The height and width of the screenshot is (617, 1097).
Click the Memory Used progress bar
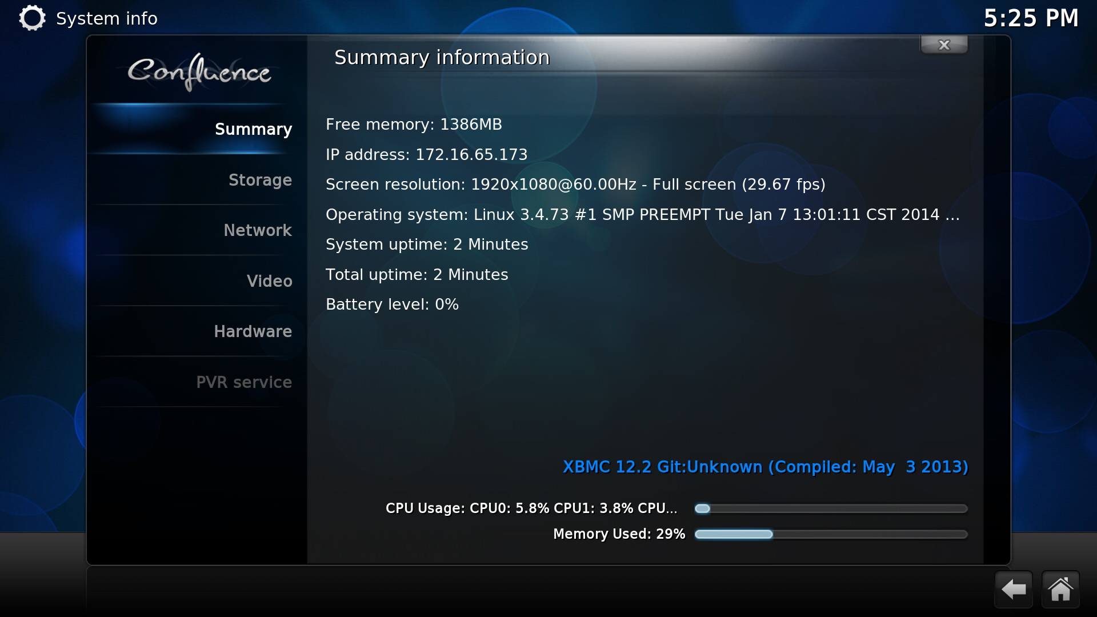click(x=831, y=534)
